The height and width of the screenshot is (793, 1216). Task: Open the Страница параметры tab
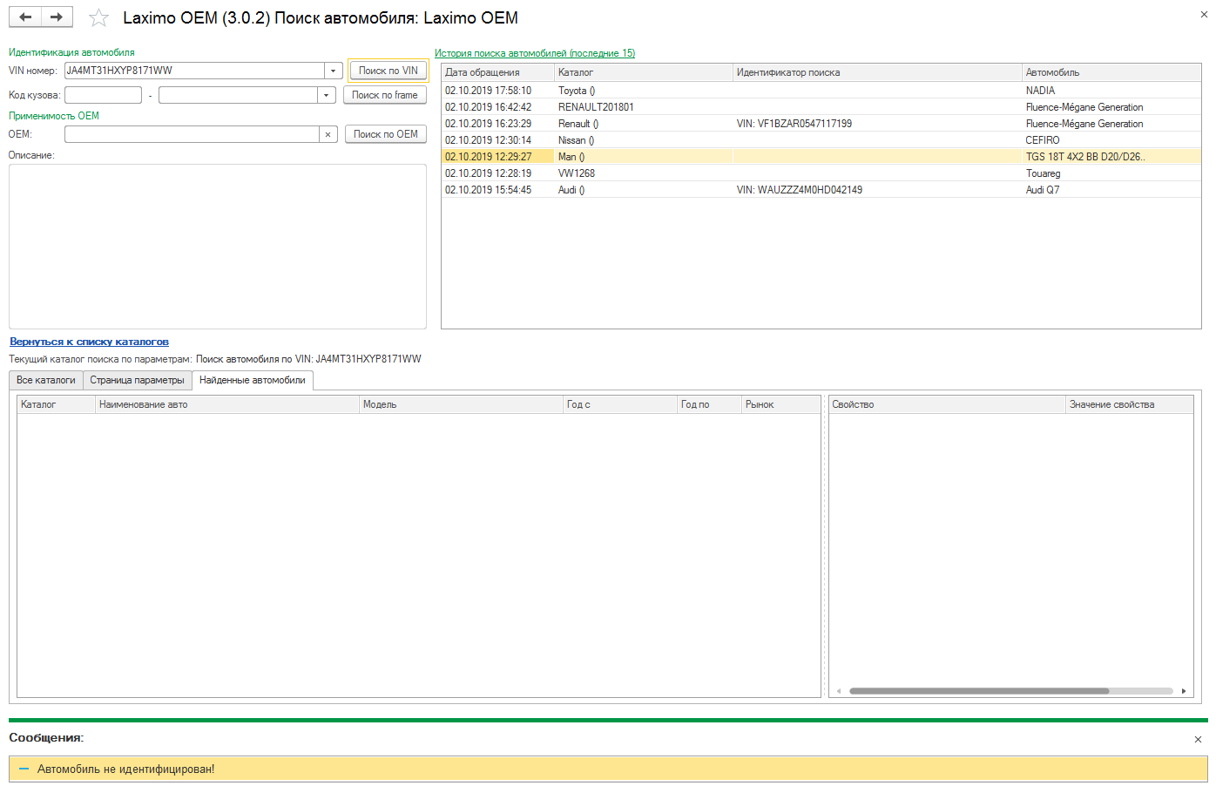point(137,381)
